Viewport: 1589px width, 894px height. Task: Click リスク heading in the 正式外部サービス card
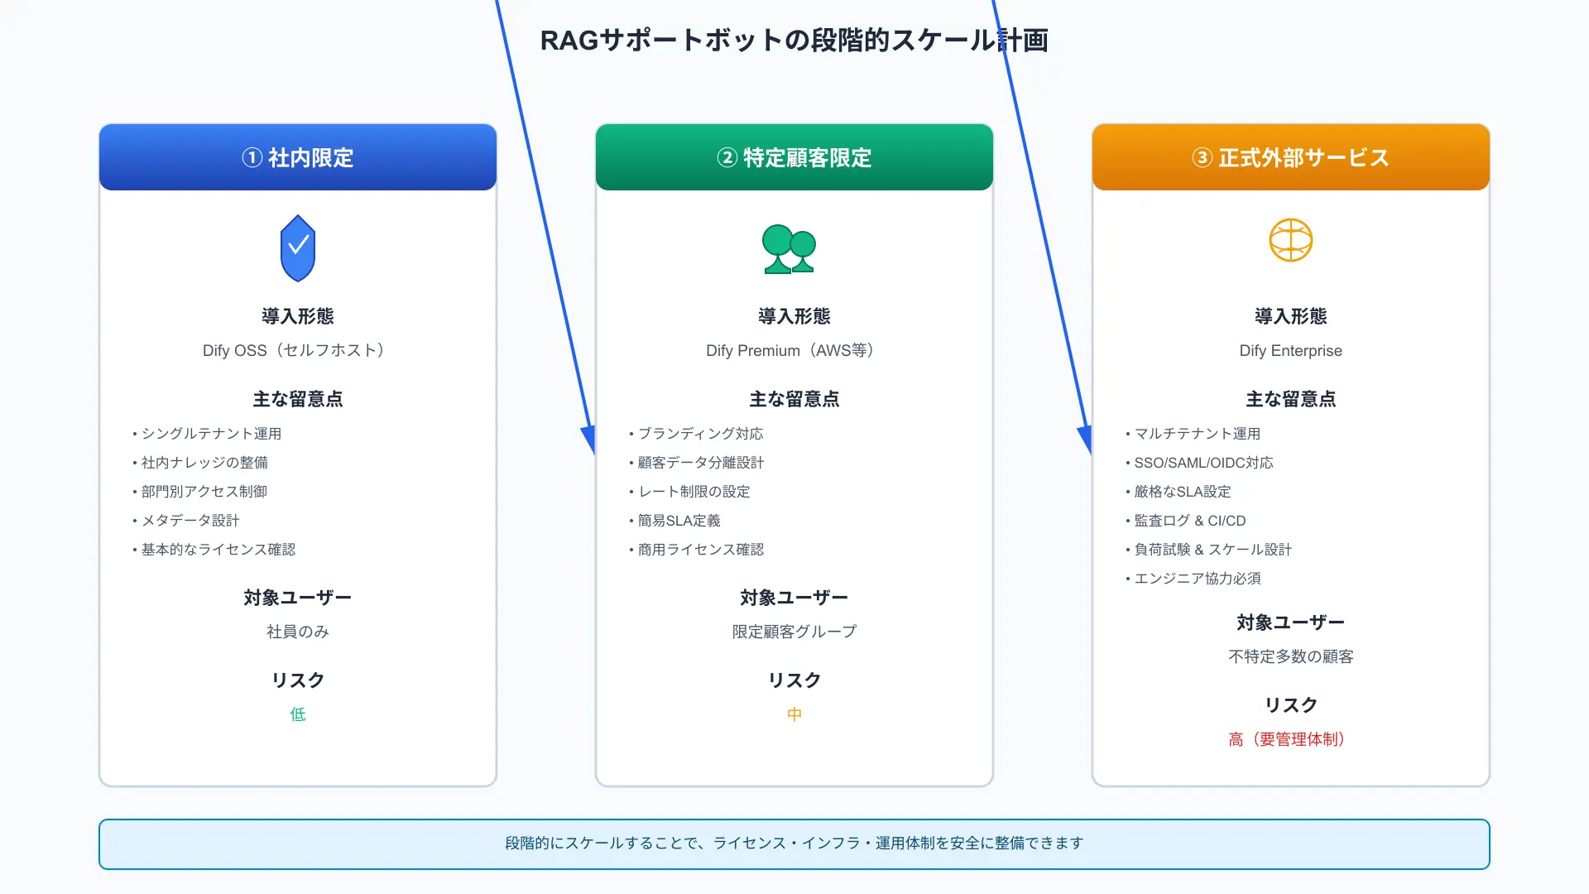coord(1291,705)
